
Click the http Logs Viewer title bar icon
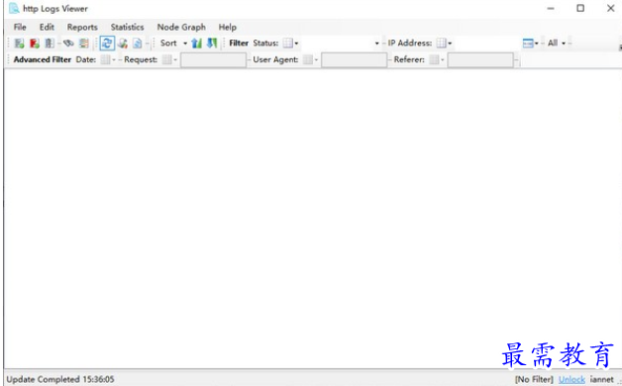(x=14, y=8)
